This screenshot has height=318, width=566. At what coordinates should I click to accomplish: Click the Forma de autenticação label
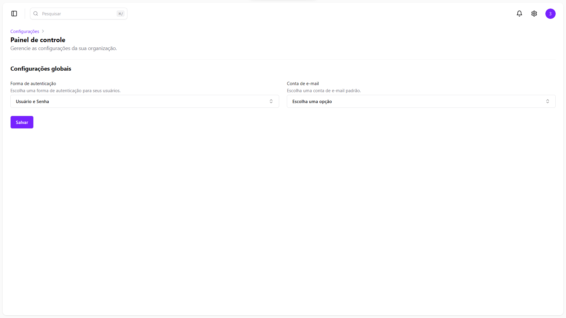point(33,84)
